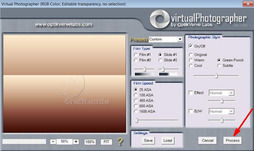Choose the Slide #2 film type
The image size is (254, 151).
pos(160,60)
